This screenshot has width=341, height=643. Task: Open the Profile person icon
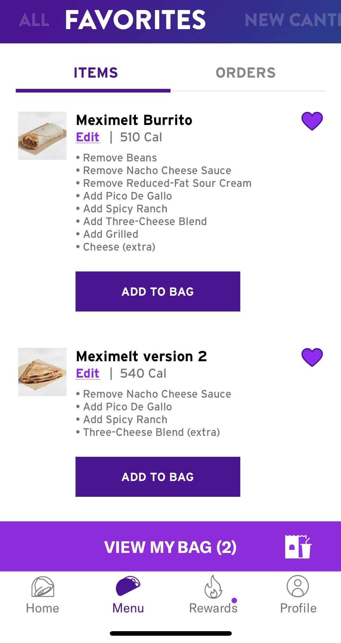click(298, 586)
